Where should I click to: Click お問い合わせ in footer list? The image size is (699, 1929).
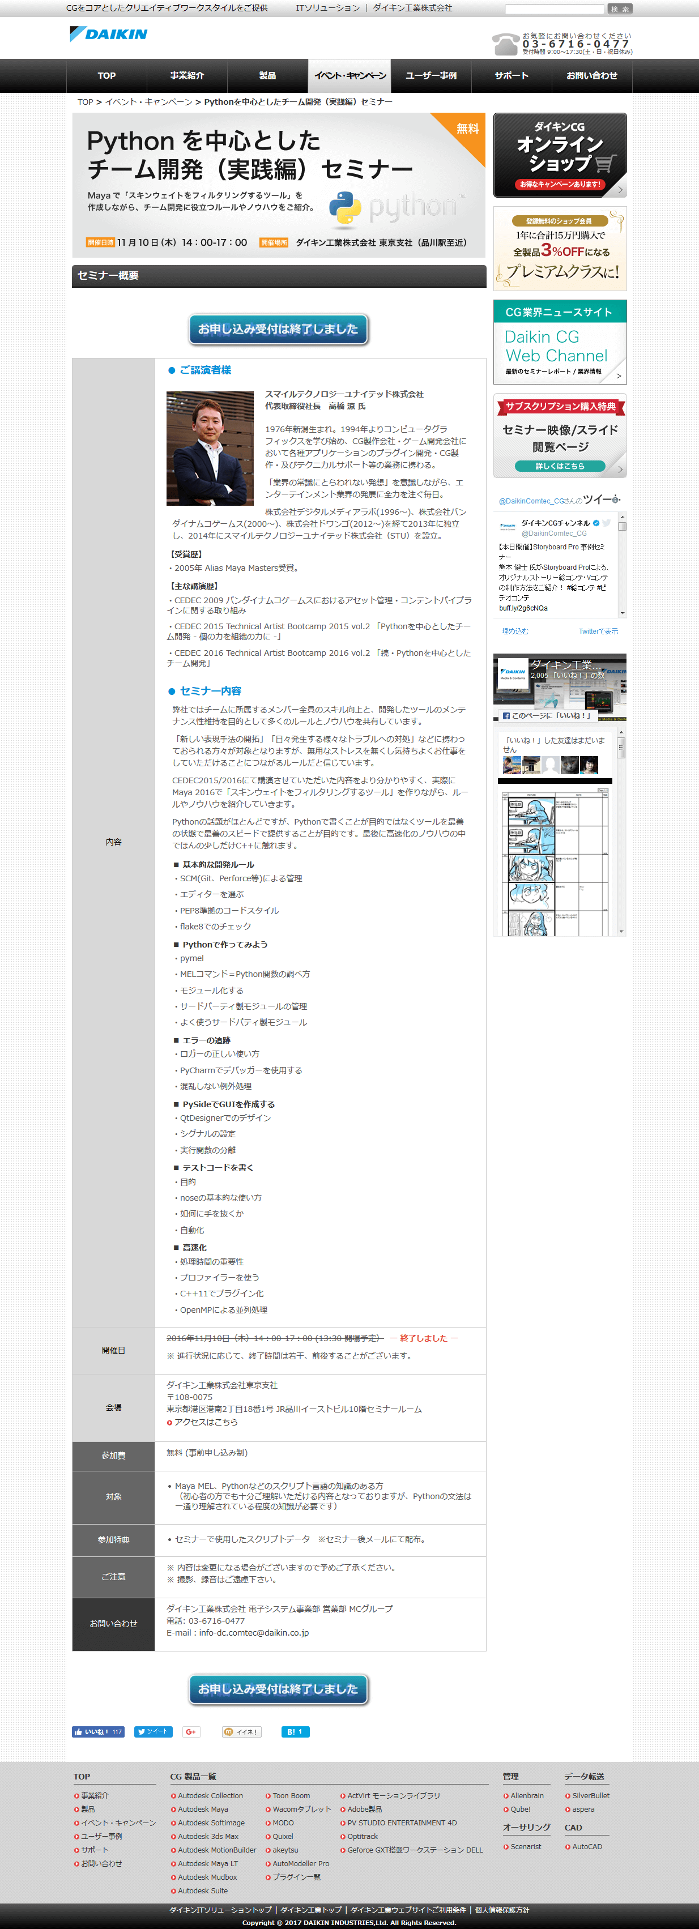coord(101,1863)
